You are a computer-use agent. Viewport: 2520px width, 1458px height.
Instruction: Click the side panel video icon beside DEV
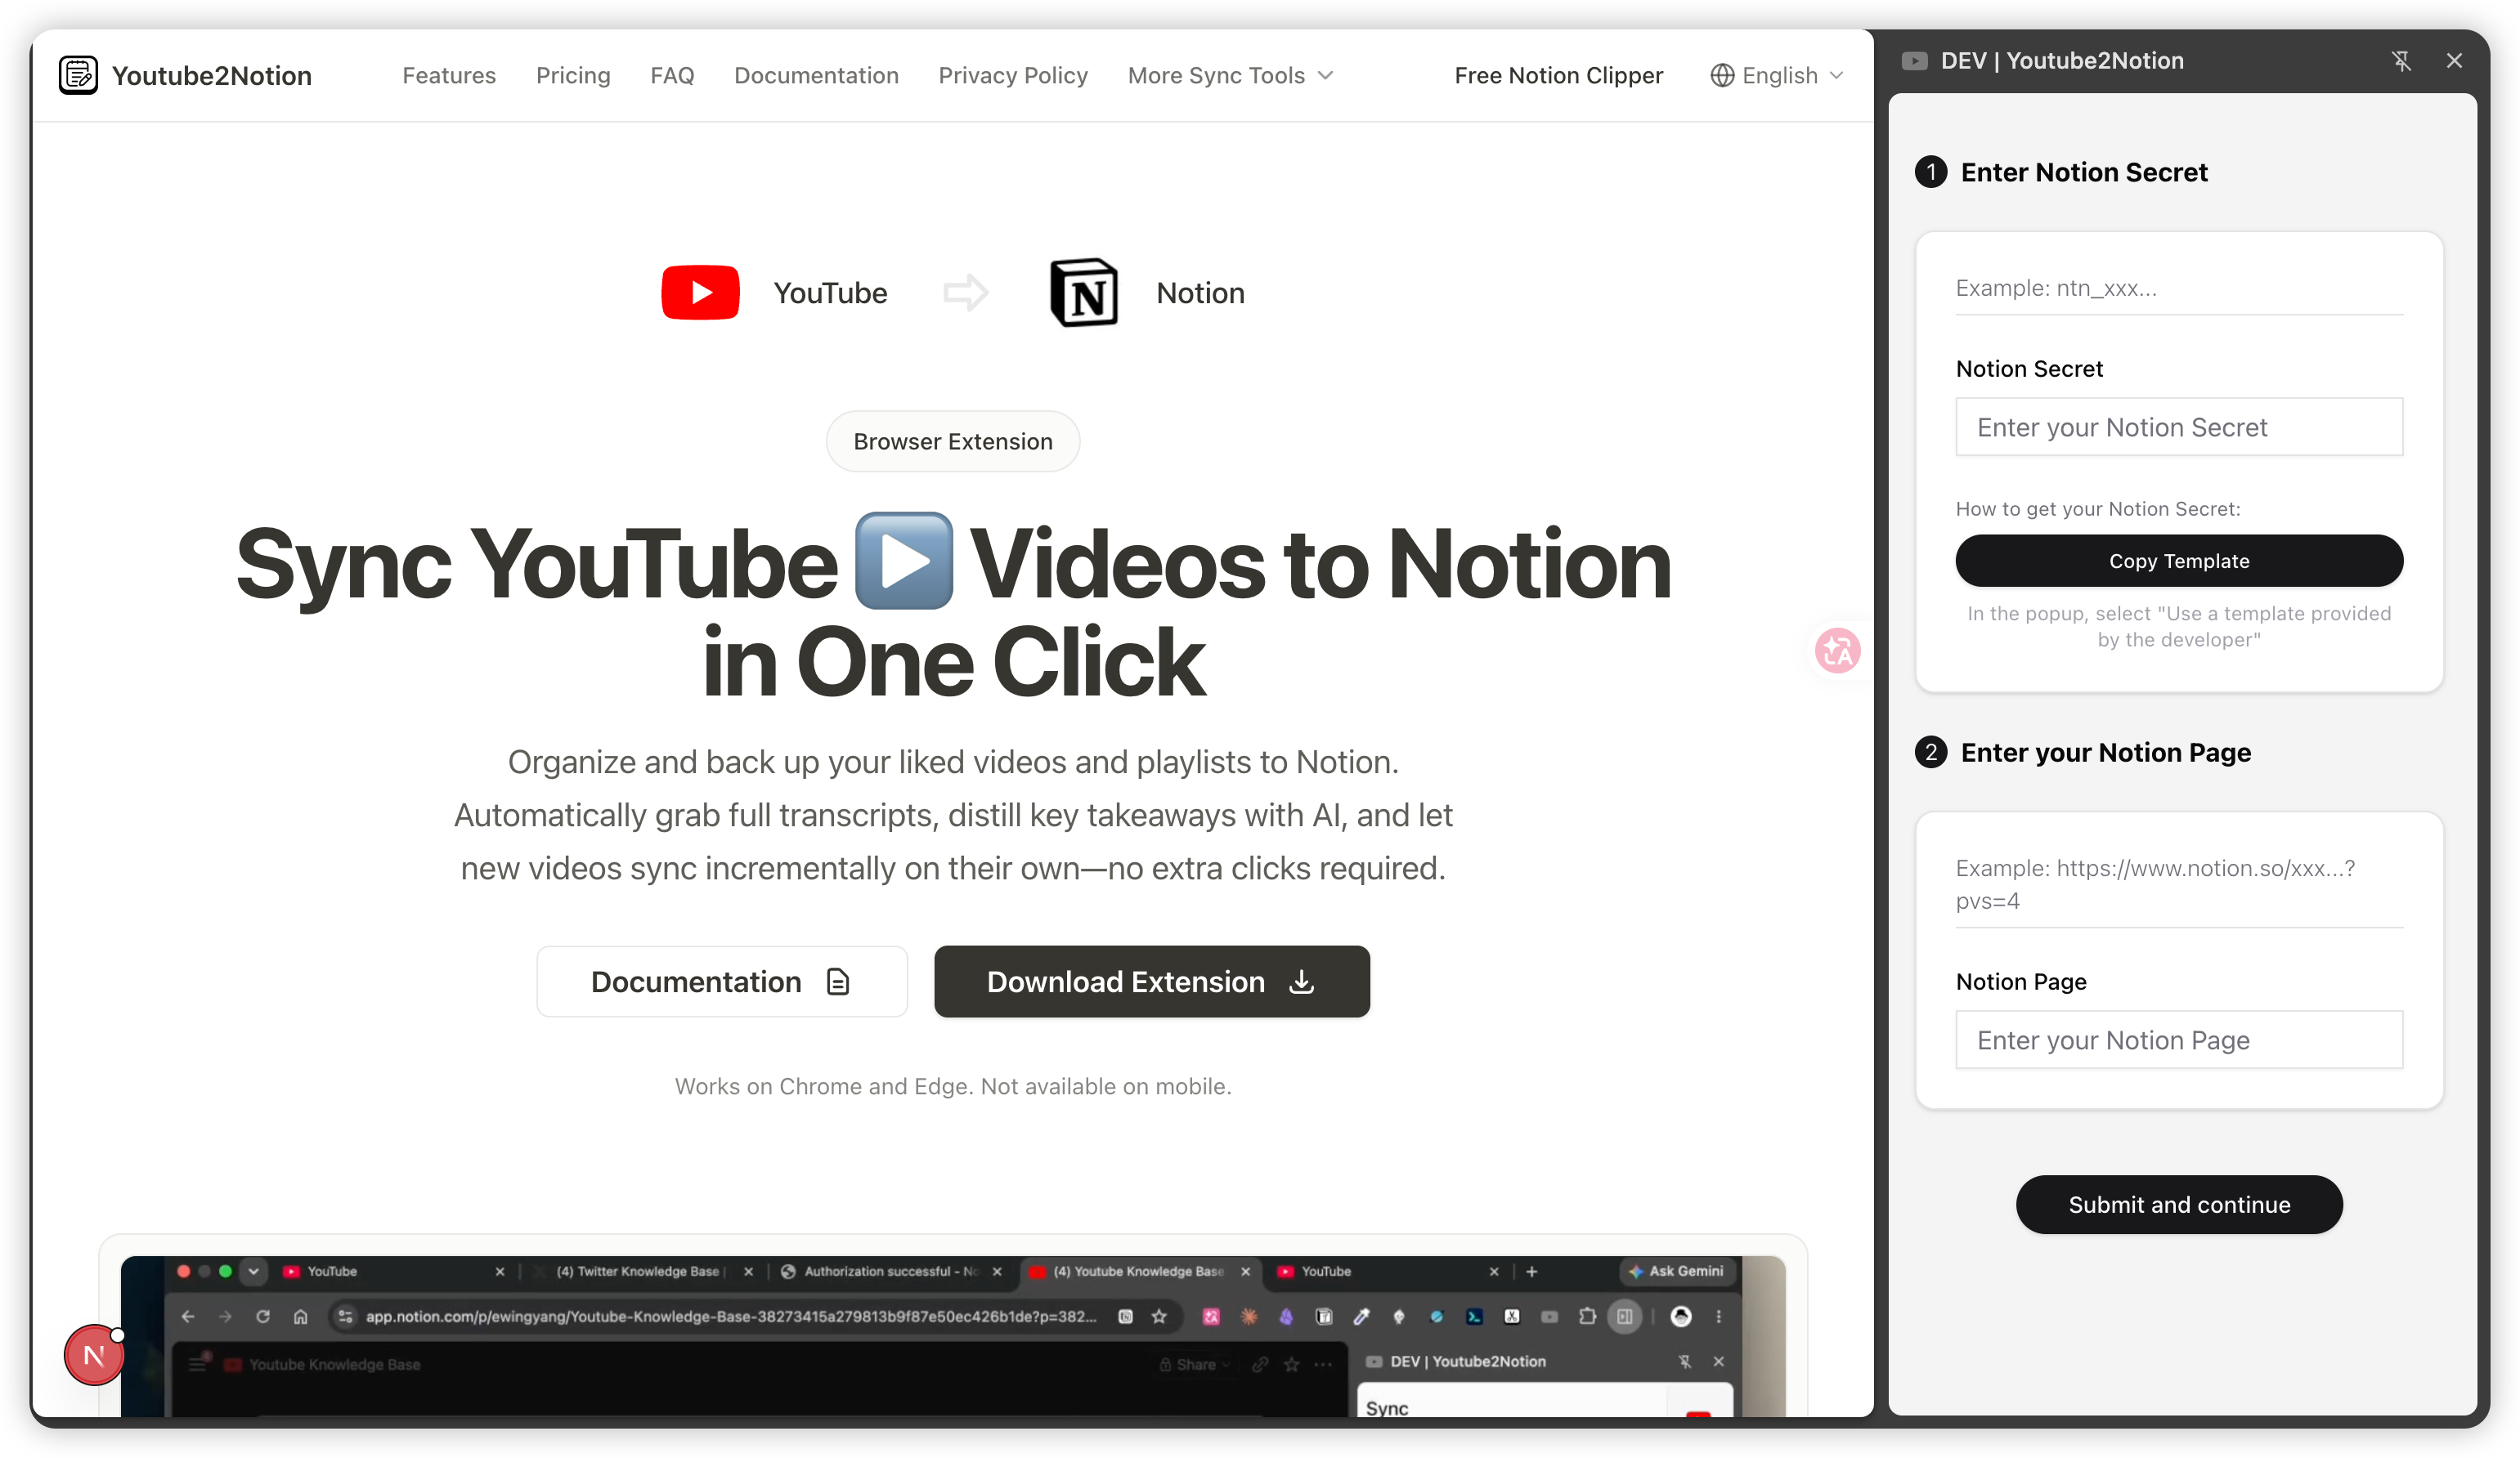(x=1914, y=61)
